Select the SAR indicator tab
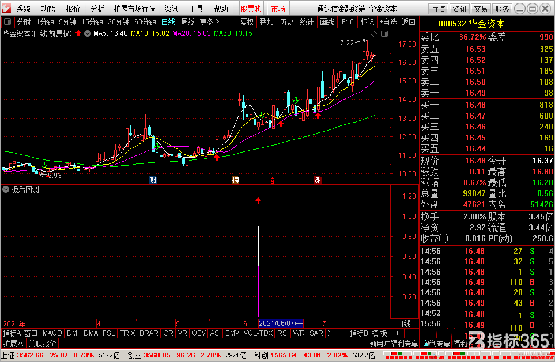 click(x=316, y=333)
